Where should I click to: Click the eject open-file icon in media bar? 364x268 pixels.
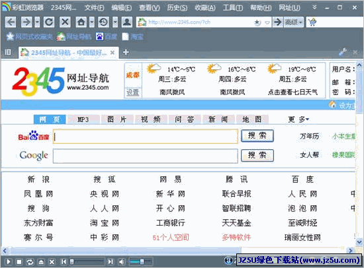click(41, 262)
